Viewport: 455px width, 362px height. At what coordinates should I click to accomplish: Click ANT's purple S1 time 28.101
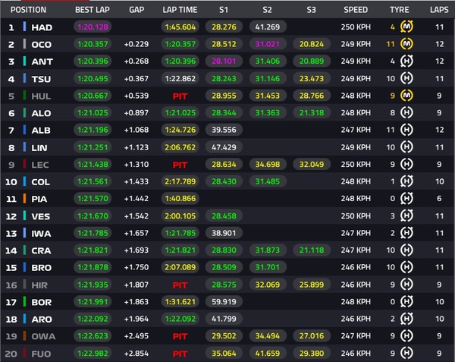pos(224,61)
